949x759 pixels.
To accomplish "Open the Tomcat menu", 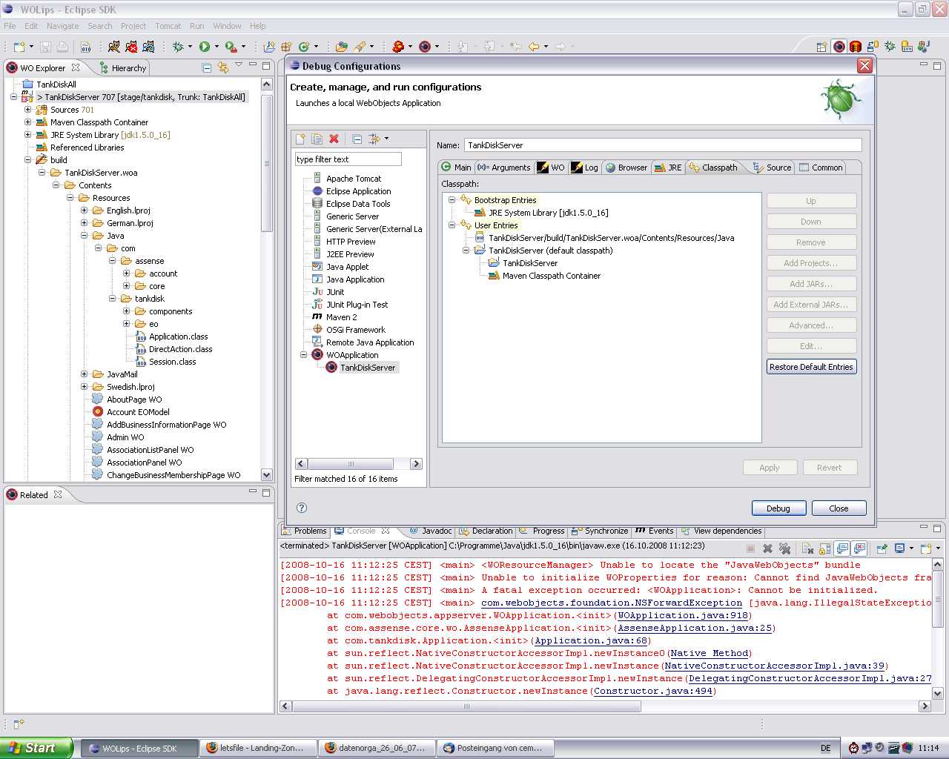I will [168, 26].
